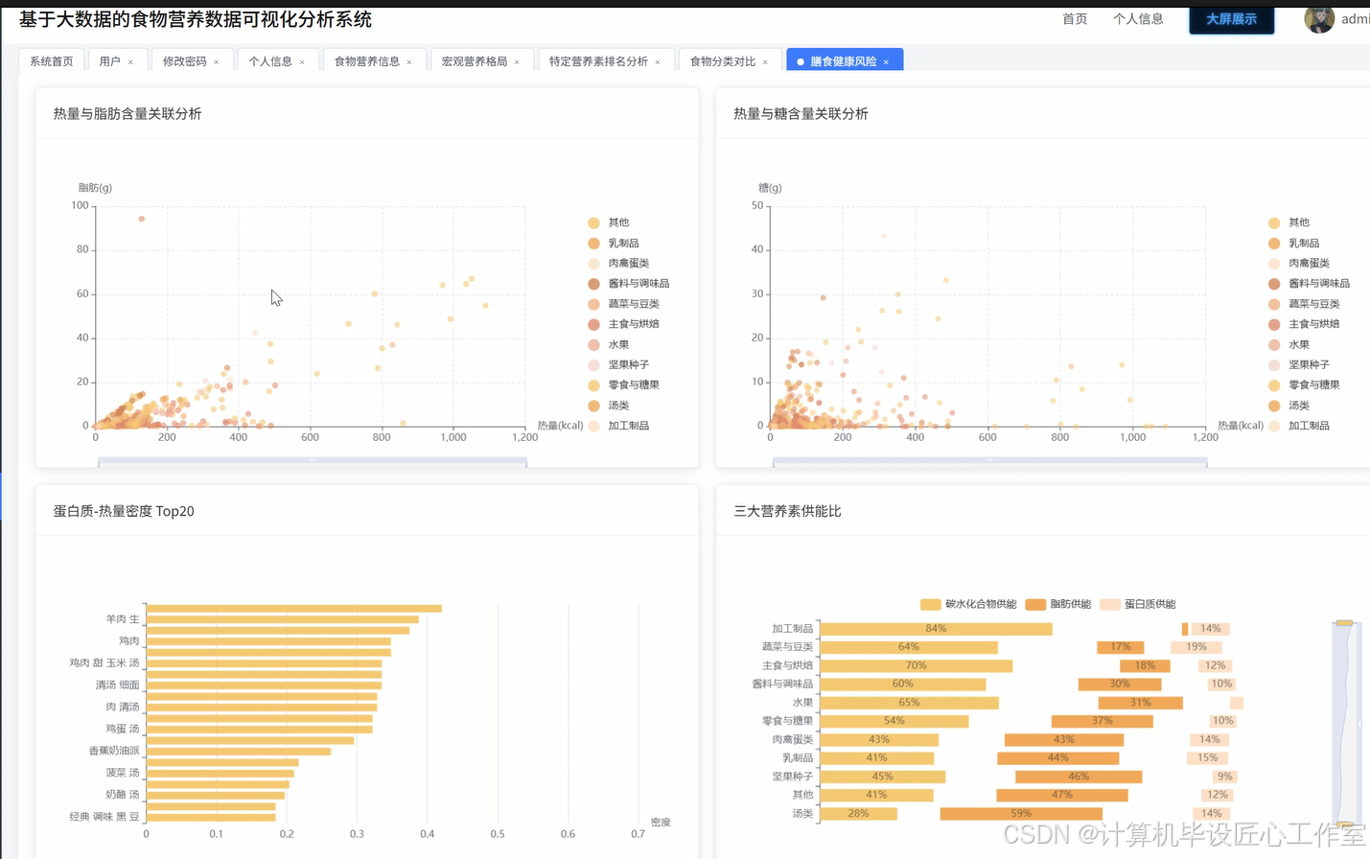The width and height of the screenshot is (1370, 859).
Task: Toggle 主食与烘焙 legend in sugar chart
Action: [1304, 324]
